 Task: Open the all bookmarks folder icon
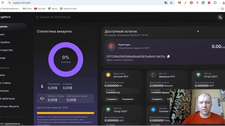pyautogui.click(x=223, y=9)
